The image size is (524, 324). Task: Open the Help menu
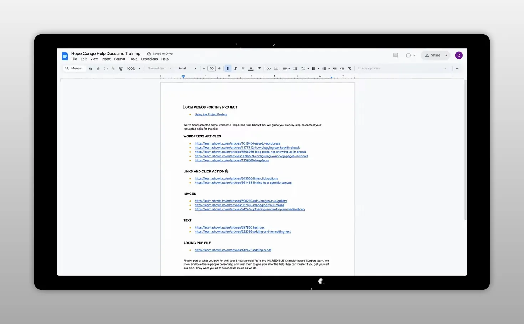pos(165,59)
